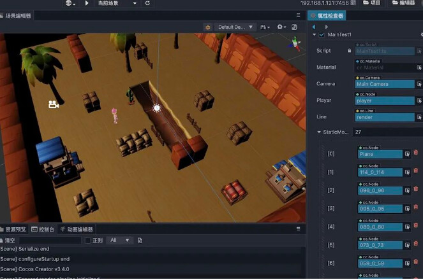Click the Plane node field at [0]

380,154
